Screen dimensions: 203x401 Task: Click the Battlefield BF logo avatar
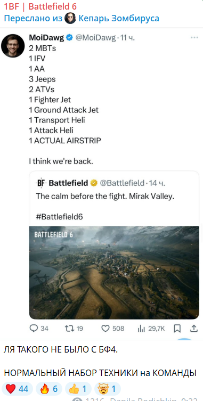click(40, 183)
